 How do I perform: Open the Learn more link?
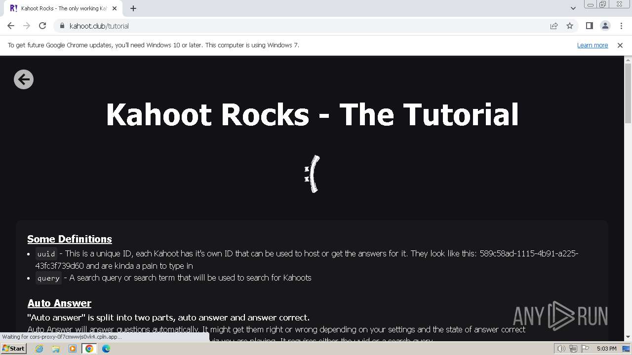coord(592,45)
